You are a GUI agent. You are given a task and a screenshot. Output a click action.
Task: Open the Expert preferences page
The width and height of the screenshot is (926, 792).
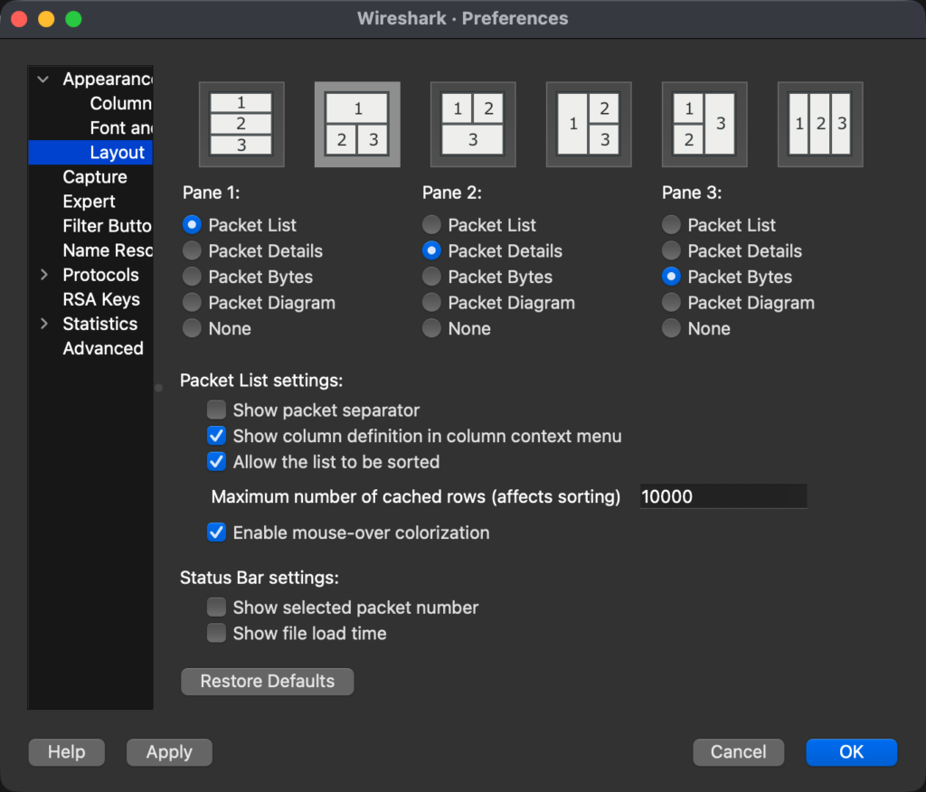[90, 202]
